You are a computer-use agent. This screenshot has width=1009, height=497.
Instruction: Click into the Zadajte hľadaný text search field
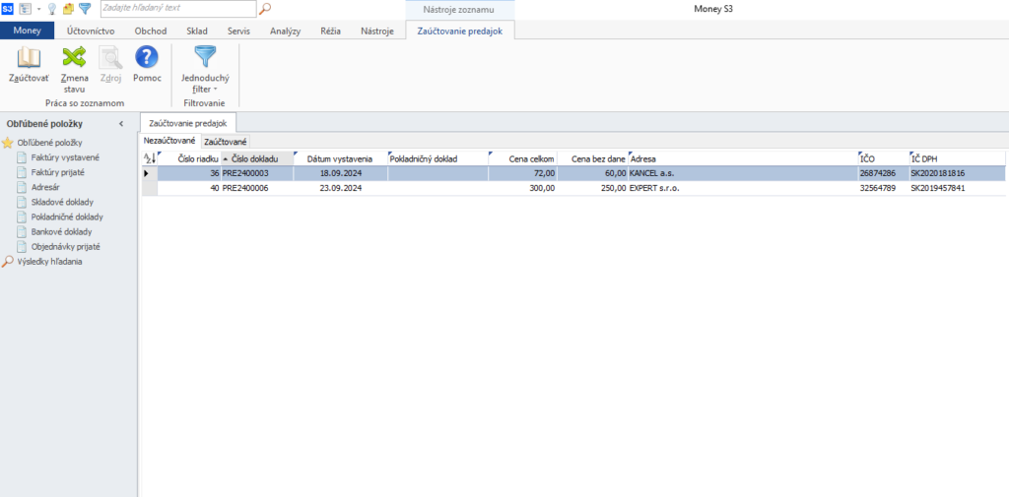tap(178, 8)
